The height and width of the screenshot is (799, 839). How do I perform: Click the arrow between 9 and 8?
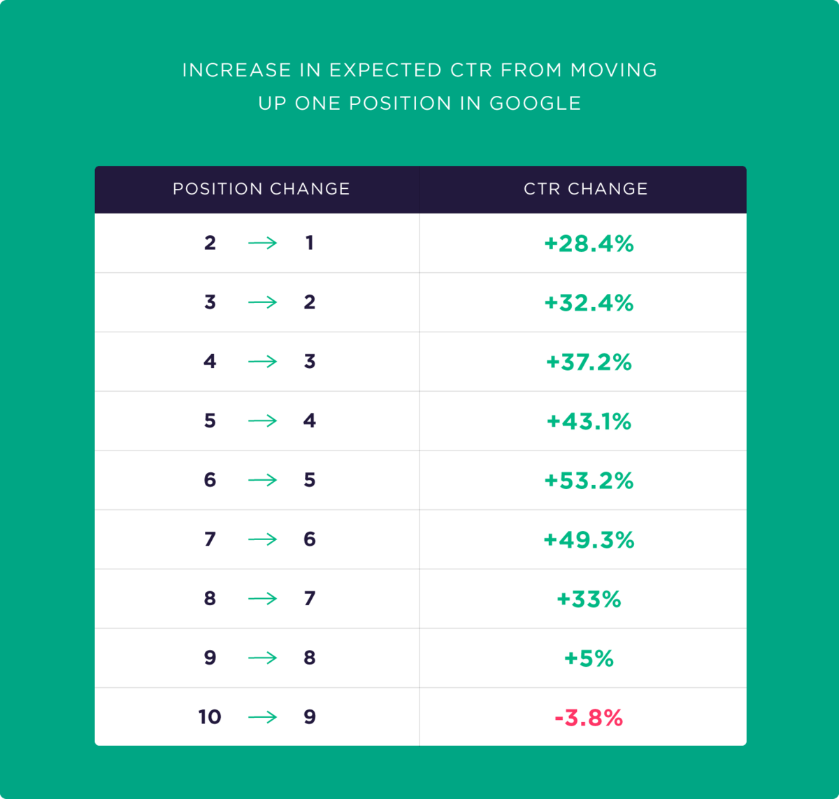(263, 658)
